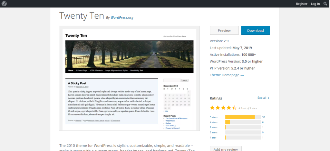This screenshot has width=330, height=151.
Task: Open the search magnifier icon
Action: [325, 4]
